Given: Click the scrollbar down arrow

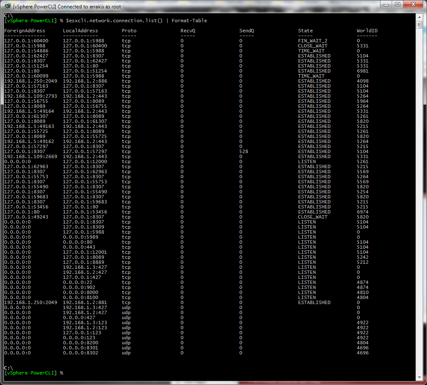Looking at the screenshot, I should click(x=419, y=377).
